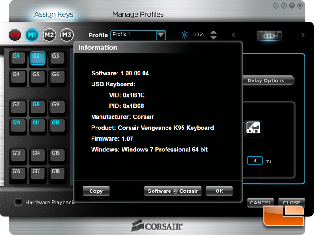Click the Firmware: 1.07 text
Screen dimensions: 314x235
[112, 139]
